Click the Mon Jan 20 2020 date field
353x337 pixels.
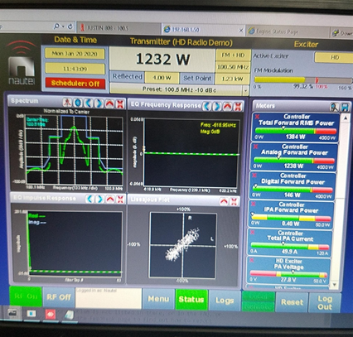75,54
